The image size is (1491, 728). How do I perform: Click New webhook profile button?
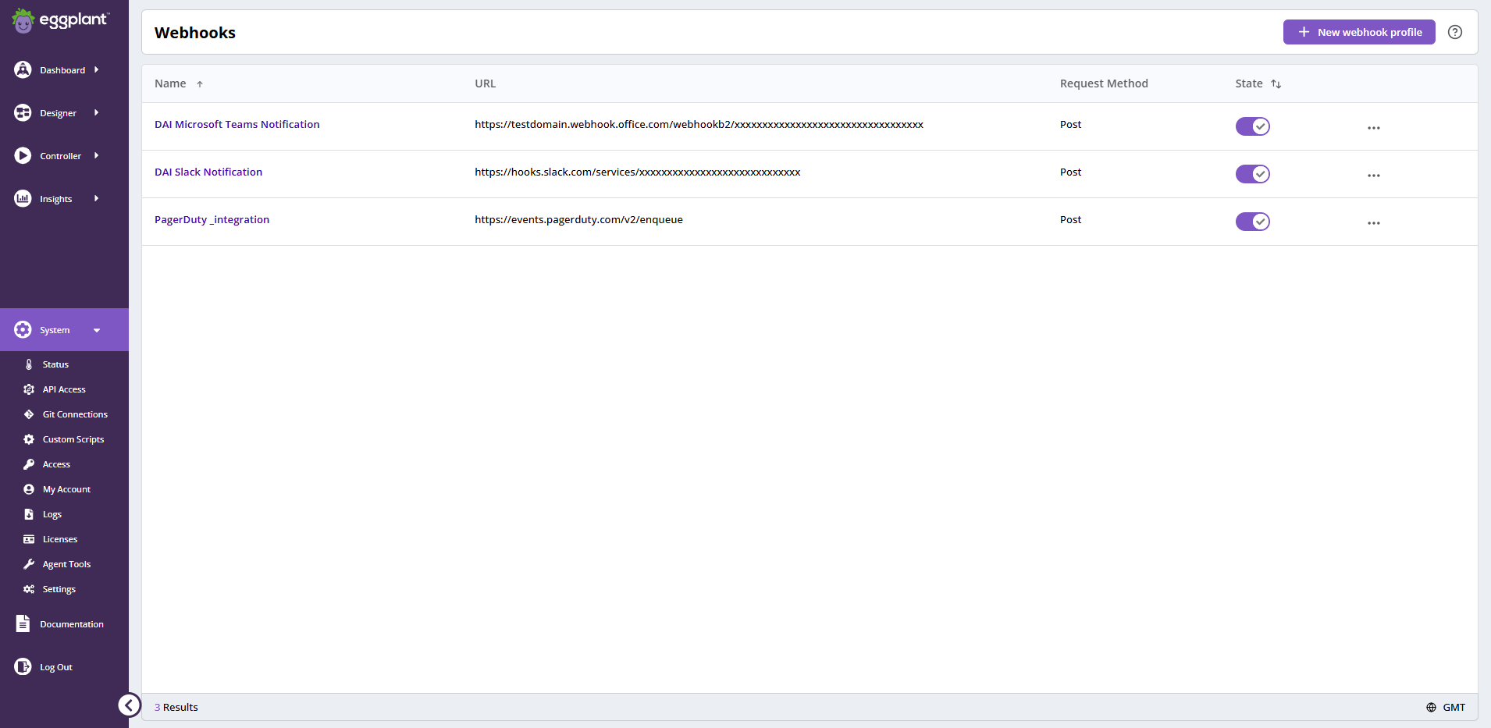pos(1359,32)
